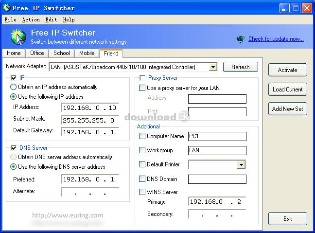The height and width of the screenshot is (233, 315).
Task: Select the Friend tab
Action: [x=111, y=54]
